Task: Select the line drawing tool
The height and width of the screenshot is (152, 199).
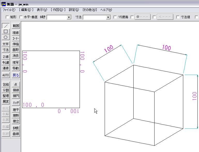Action: pos(6,26)
